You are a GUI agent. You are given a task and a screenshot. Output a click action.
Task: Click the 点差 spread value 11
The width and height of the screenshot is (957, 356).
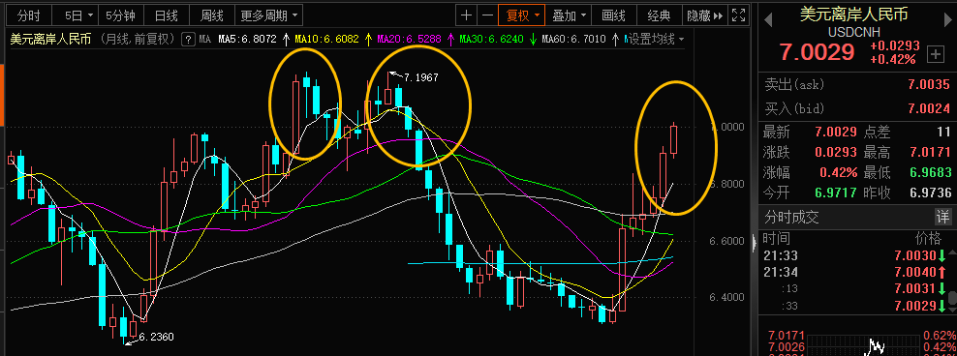click(x=943, y=132)
